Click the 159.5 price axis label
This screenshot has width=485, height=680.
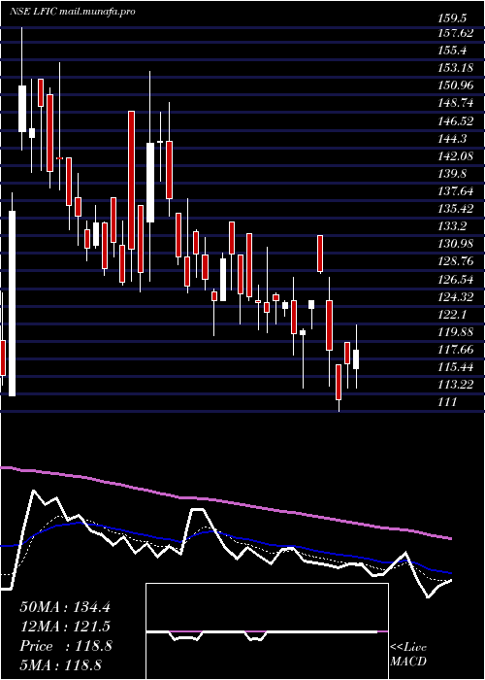click(452, 18)
